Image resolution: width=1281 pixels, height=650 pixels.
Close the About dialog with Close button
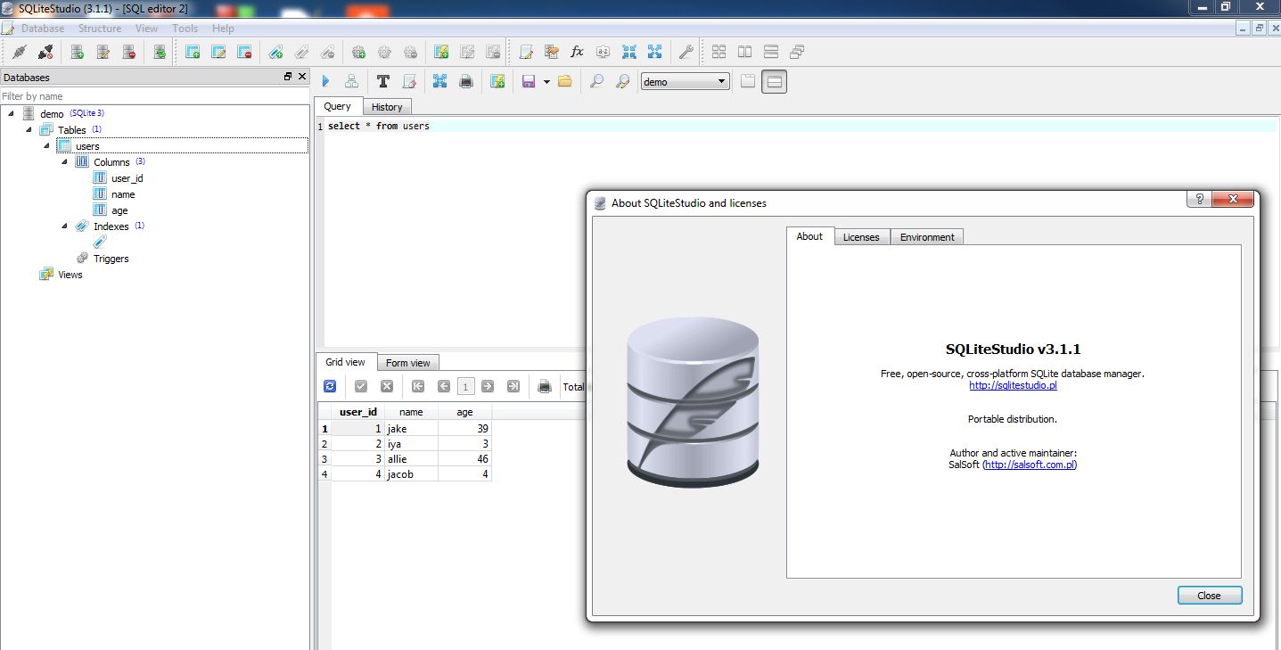point(1209,595)
